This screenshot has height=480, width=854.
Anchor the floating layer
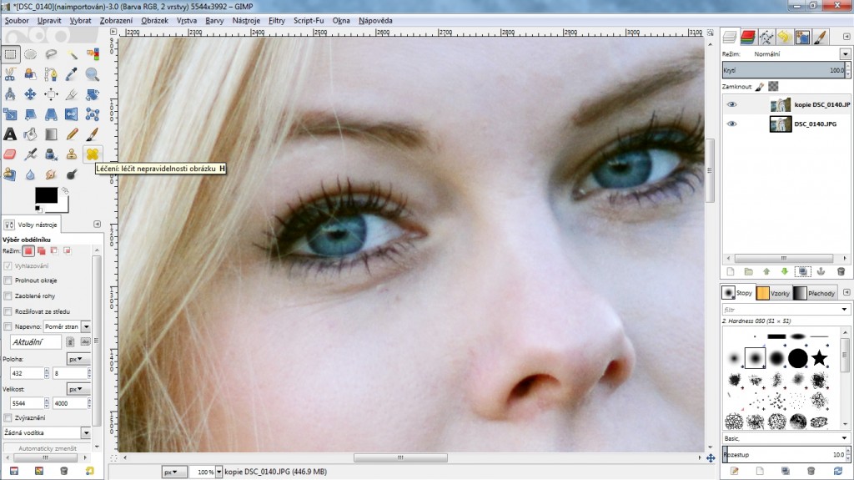(x=821, y=271)
